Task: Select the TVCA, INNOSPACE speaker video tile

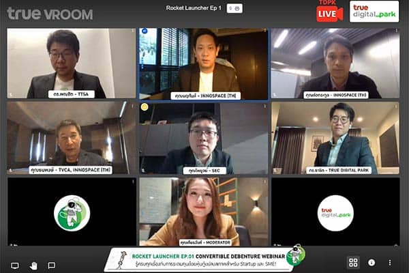Action: pyautogui.click(x=72, y=138)
